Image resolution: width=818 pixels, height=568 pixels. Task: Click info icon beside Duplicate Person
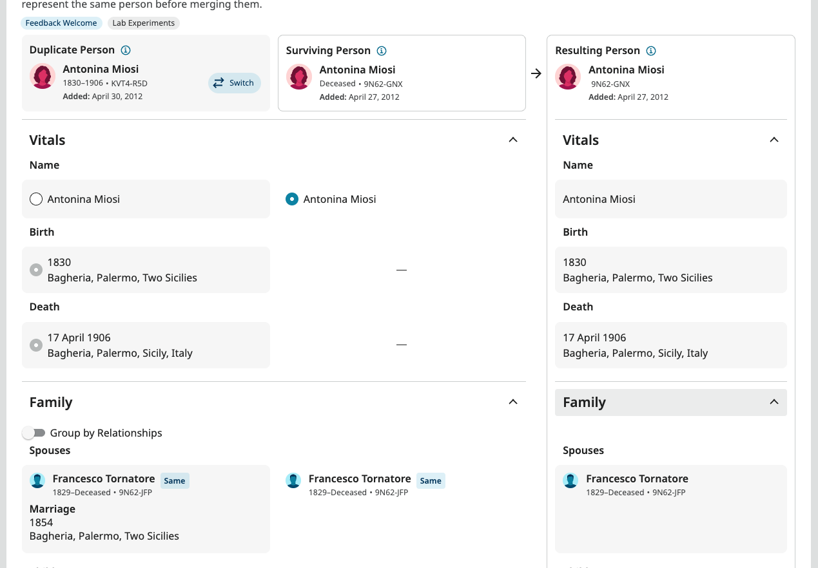126,50
